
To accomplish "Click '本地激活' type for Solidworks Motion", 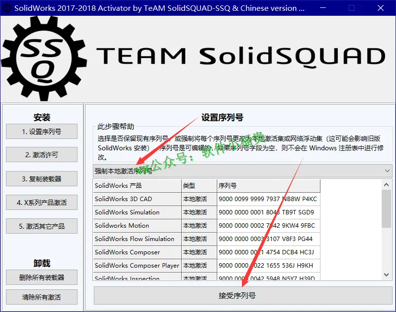I will click(199, 226).
